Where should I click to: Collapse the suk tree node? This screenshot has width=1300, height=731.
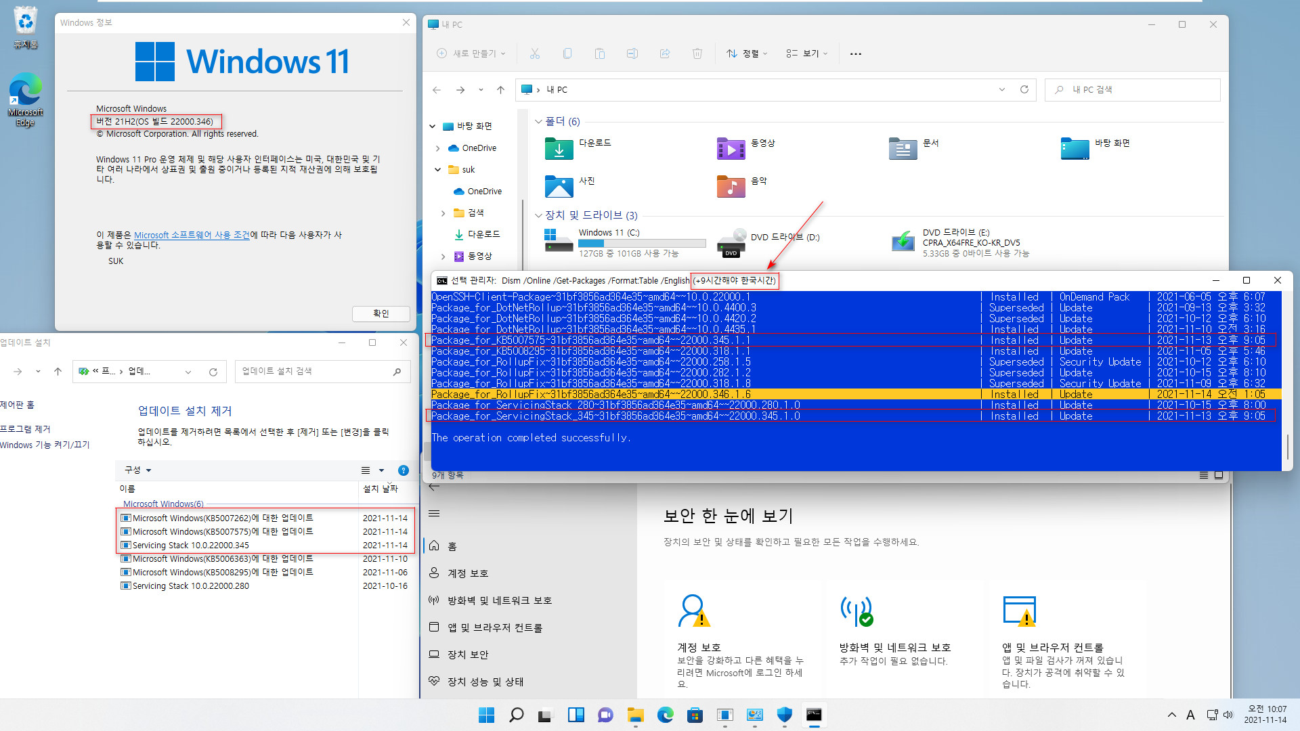pyautogui.click(x=438, y=170)
